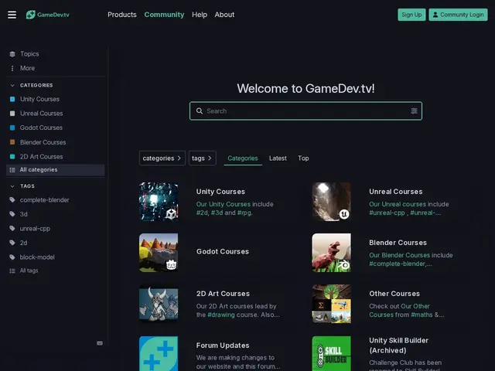This screenshot has width=495, height=371.
Task: Click the Topics layers icon
Action: pyautogui.click(x=12, y=54)
